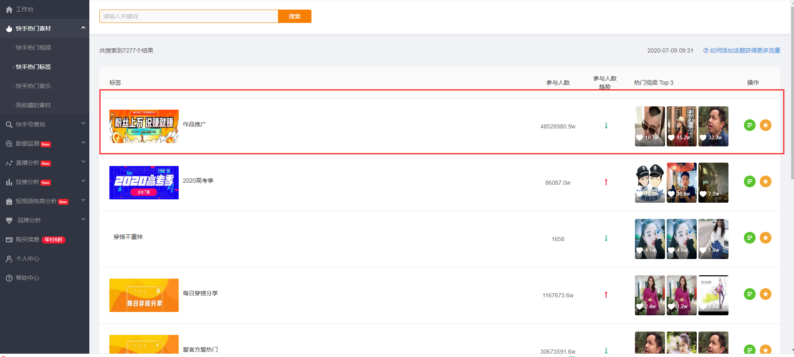Click the 穿搭不重样 tag text
This screenshot has width=794, height=357.
coord(128,237)
